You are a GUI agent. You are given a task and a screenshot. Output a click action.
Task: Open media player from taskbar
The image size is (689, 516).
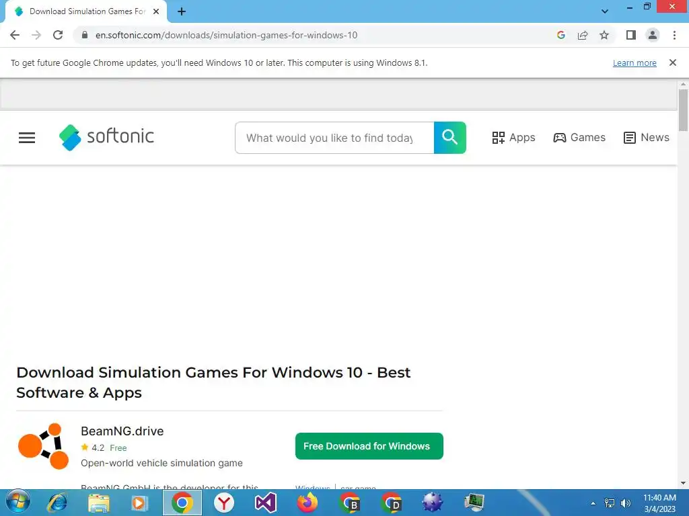point(140,503)
